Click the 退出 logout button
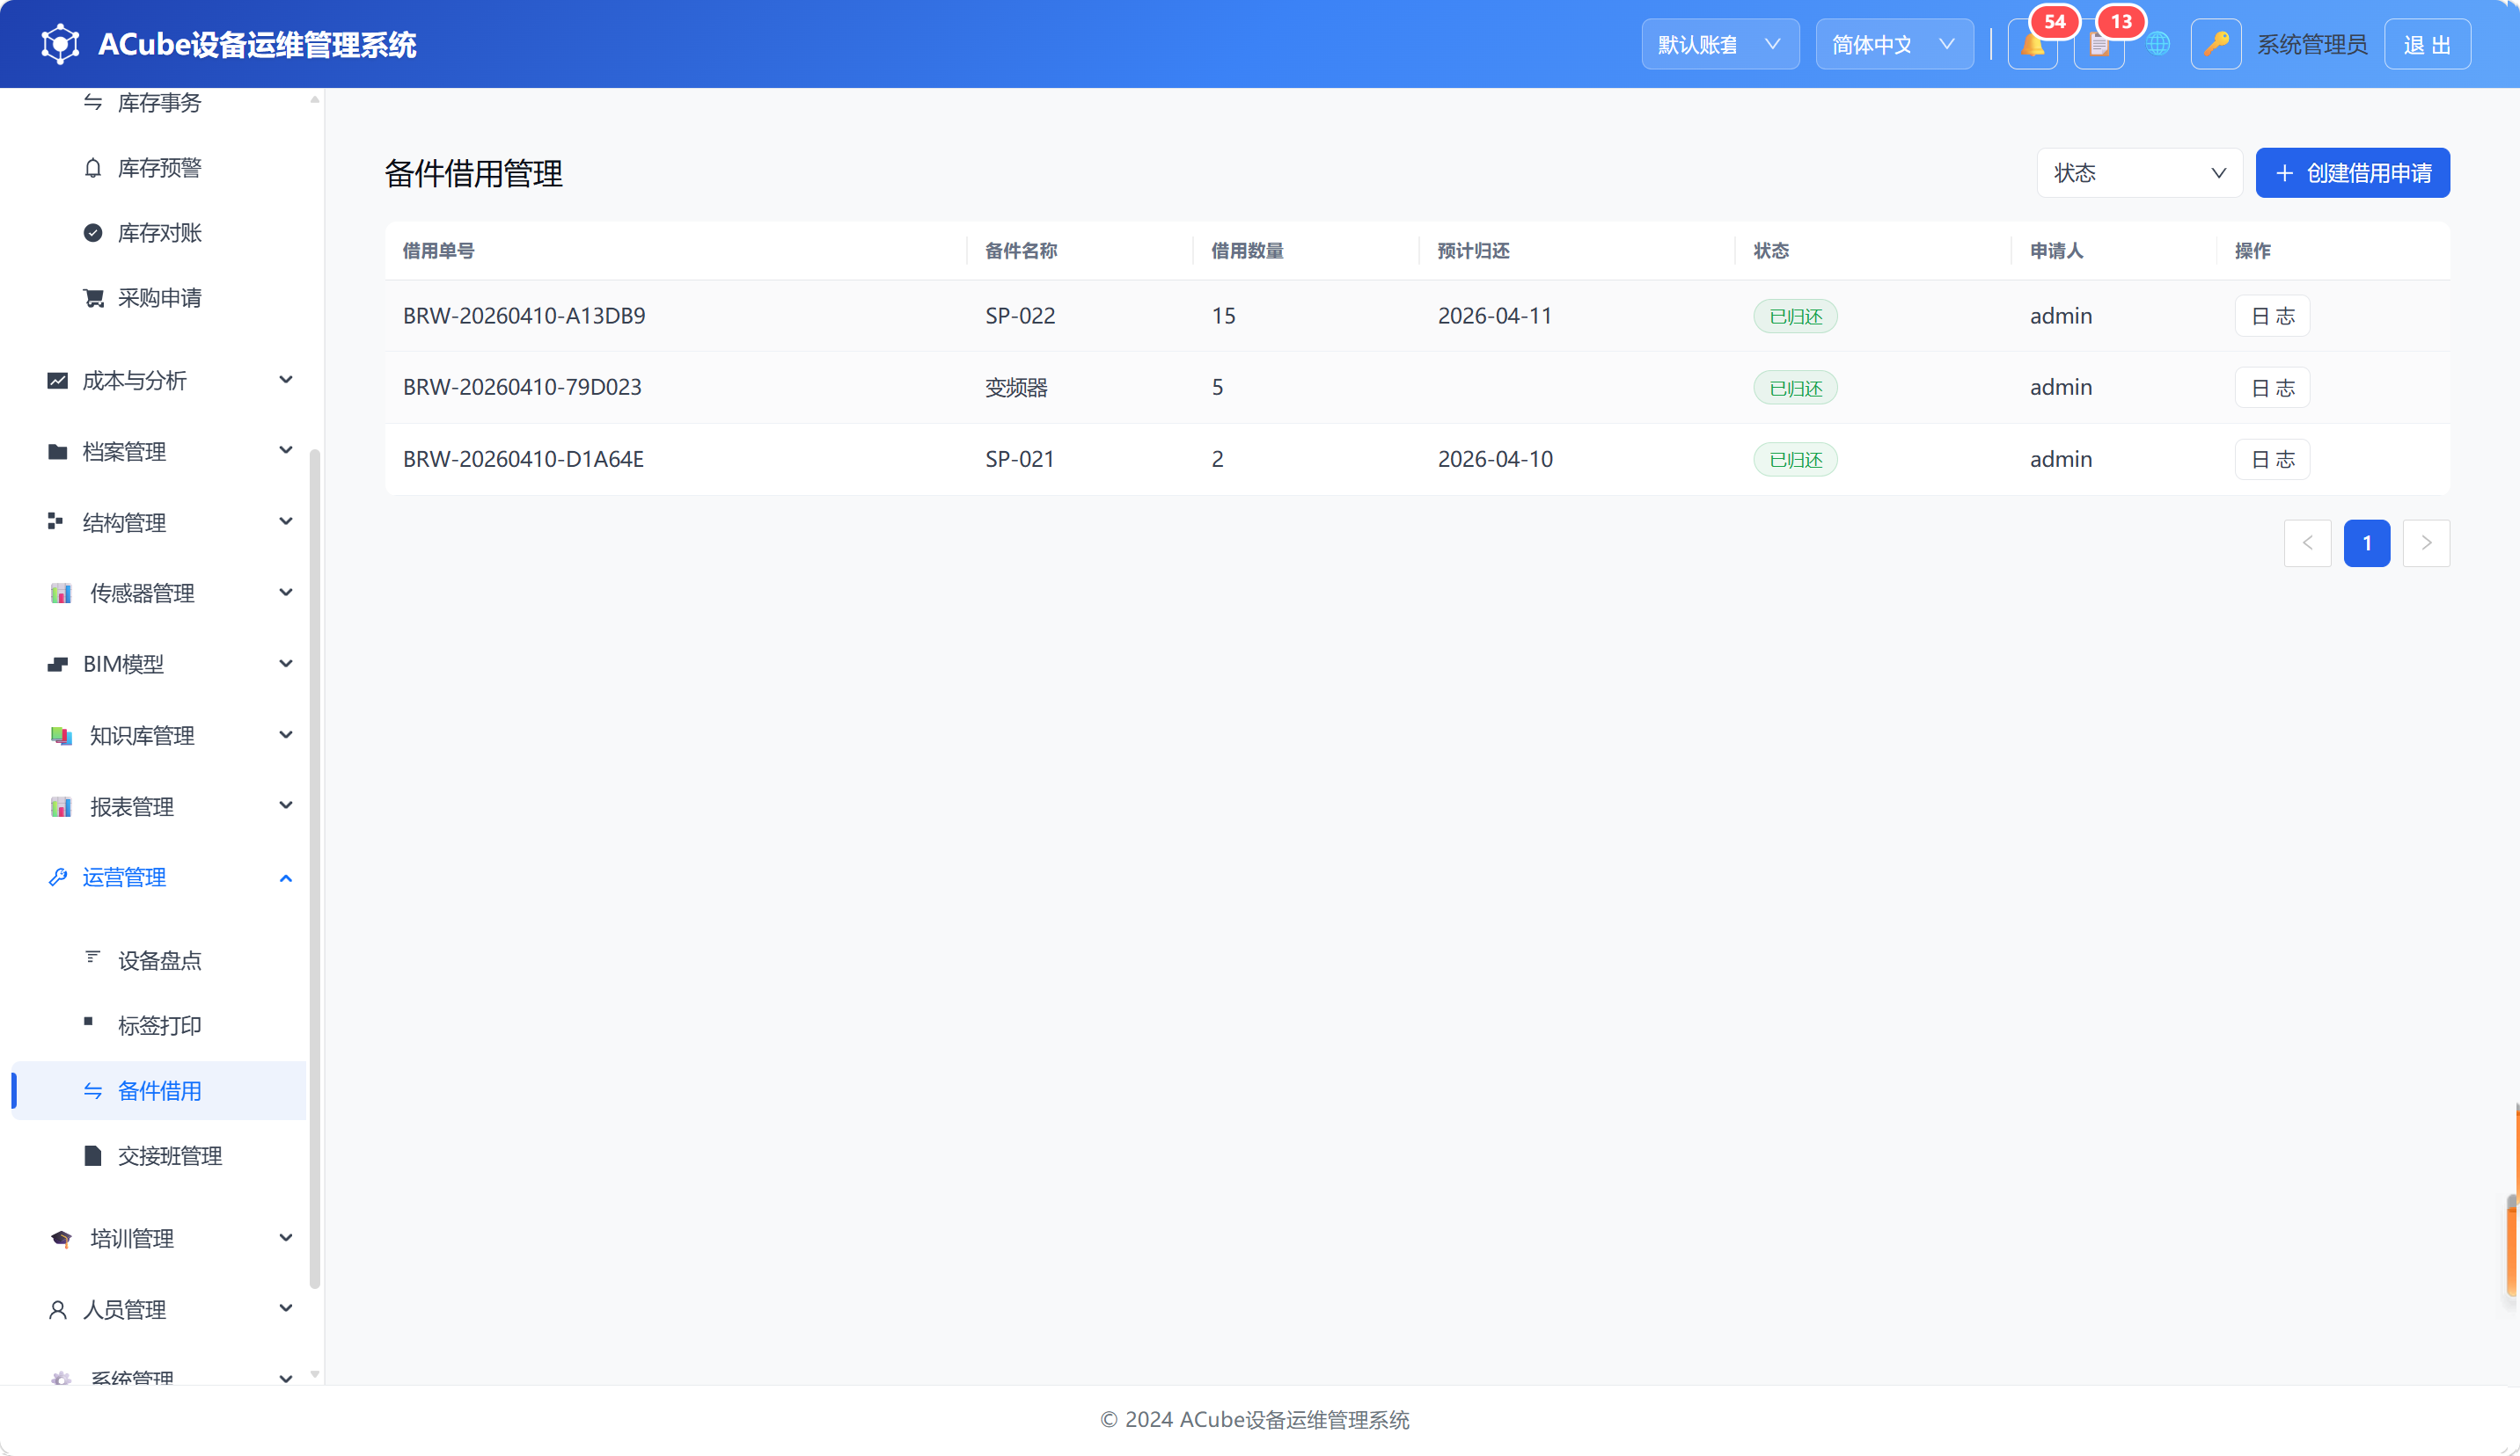This screenshot has height=1456, width=2520. 2427,44
